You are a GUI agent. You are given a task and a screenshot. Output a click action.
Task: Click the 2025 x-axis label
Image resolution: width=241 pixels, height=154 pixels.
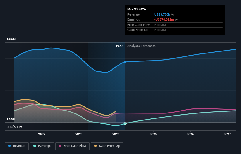(x=153, y=135)
